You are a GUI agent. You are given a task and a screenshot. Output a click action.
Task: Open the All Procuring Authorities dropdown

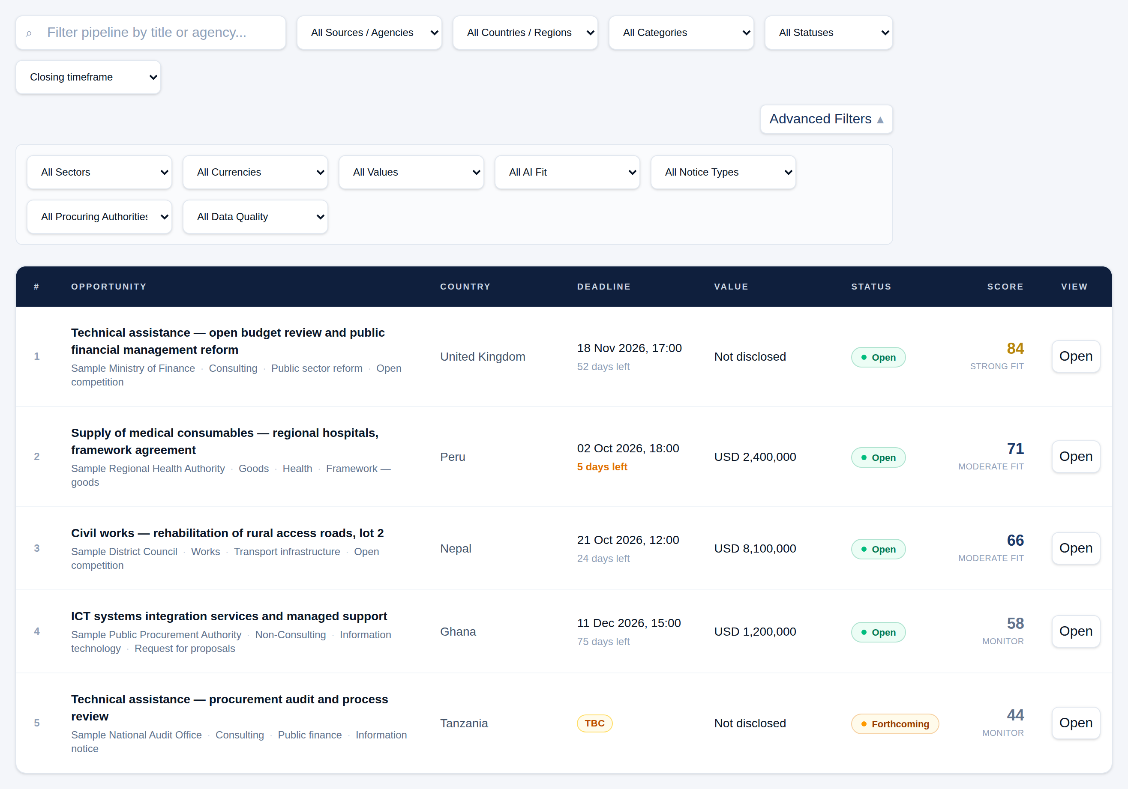100,216
